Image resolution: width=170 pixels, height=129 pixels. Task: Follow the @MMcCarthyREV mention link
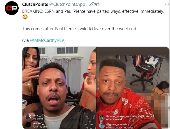point(47,40)
